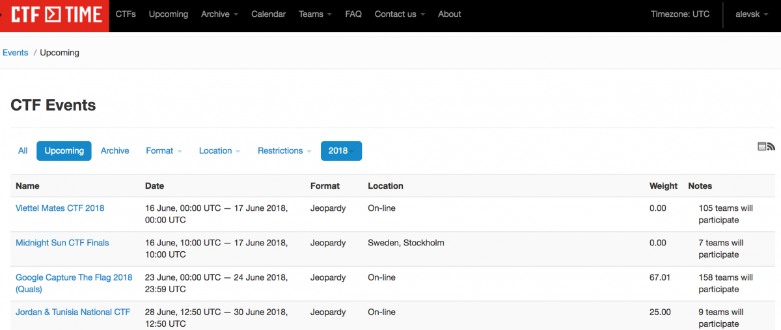
Task: Click the Format column header
Action: coord(325,186)
